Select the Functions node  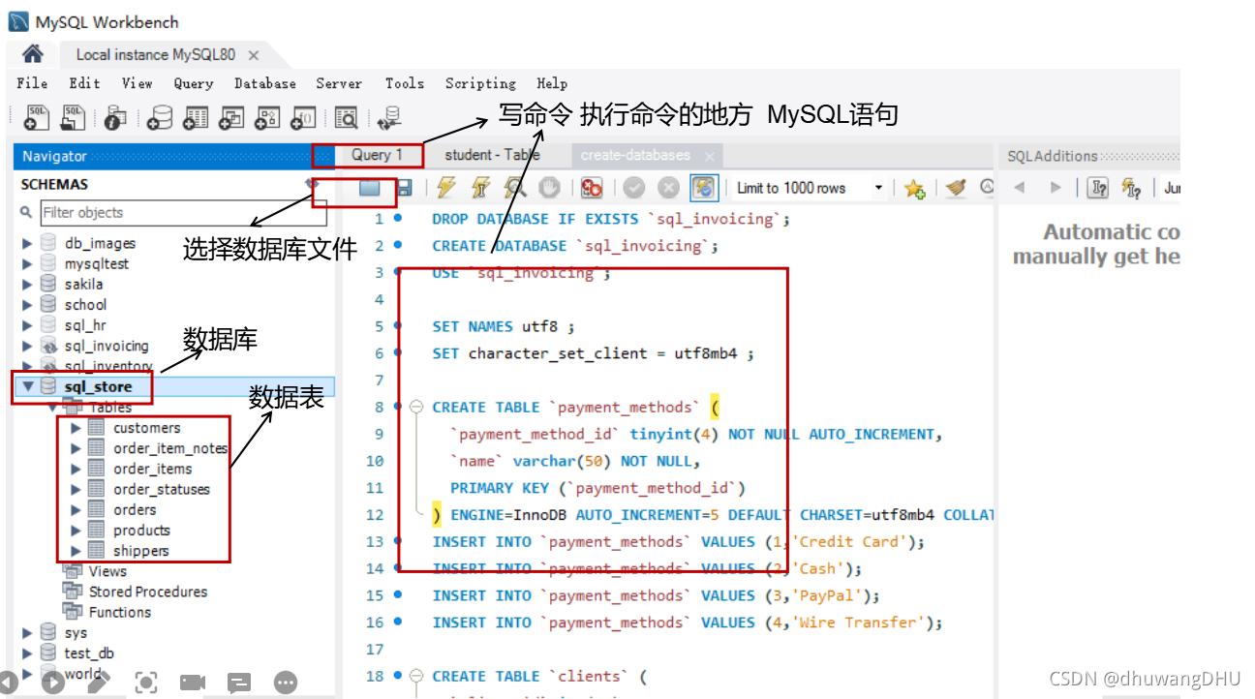tap(120, 612)
